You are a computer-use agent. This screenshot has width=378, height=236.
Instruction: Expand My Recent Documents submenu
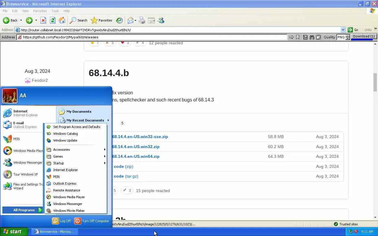click(84, 120)
